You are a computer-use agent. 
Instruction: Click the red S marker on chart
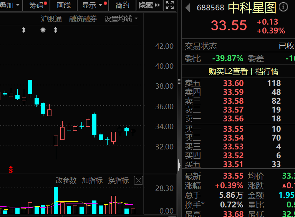tap(11, 170)
